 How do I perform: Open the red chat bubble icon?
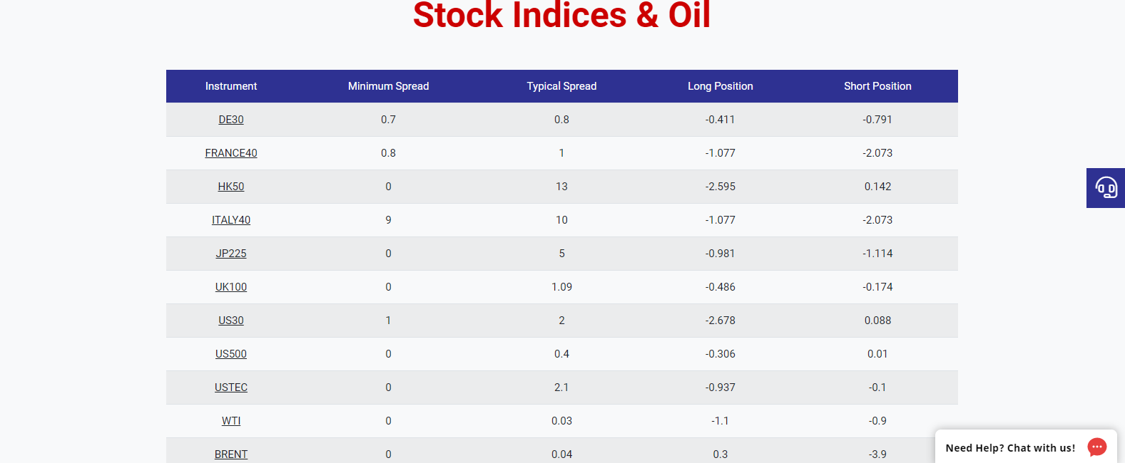(x=1097, y=447)
